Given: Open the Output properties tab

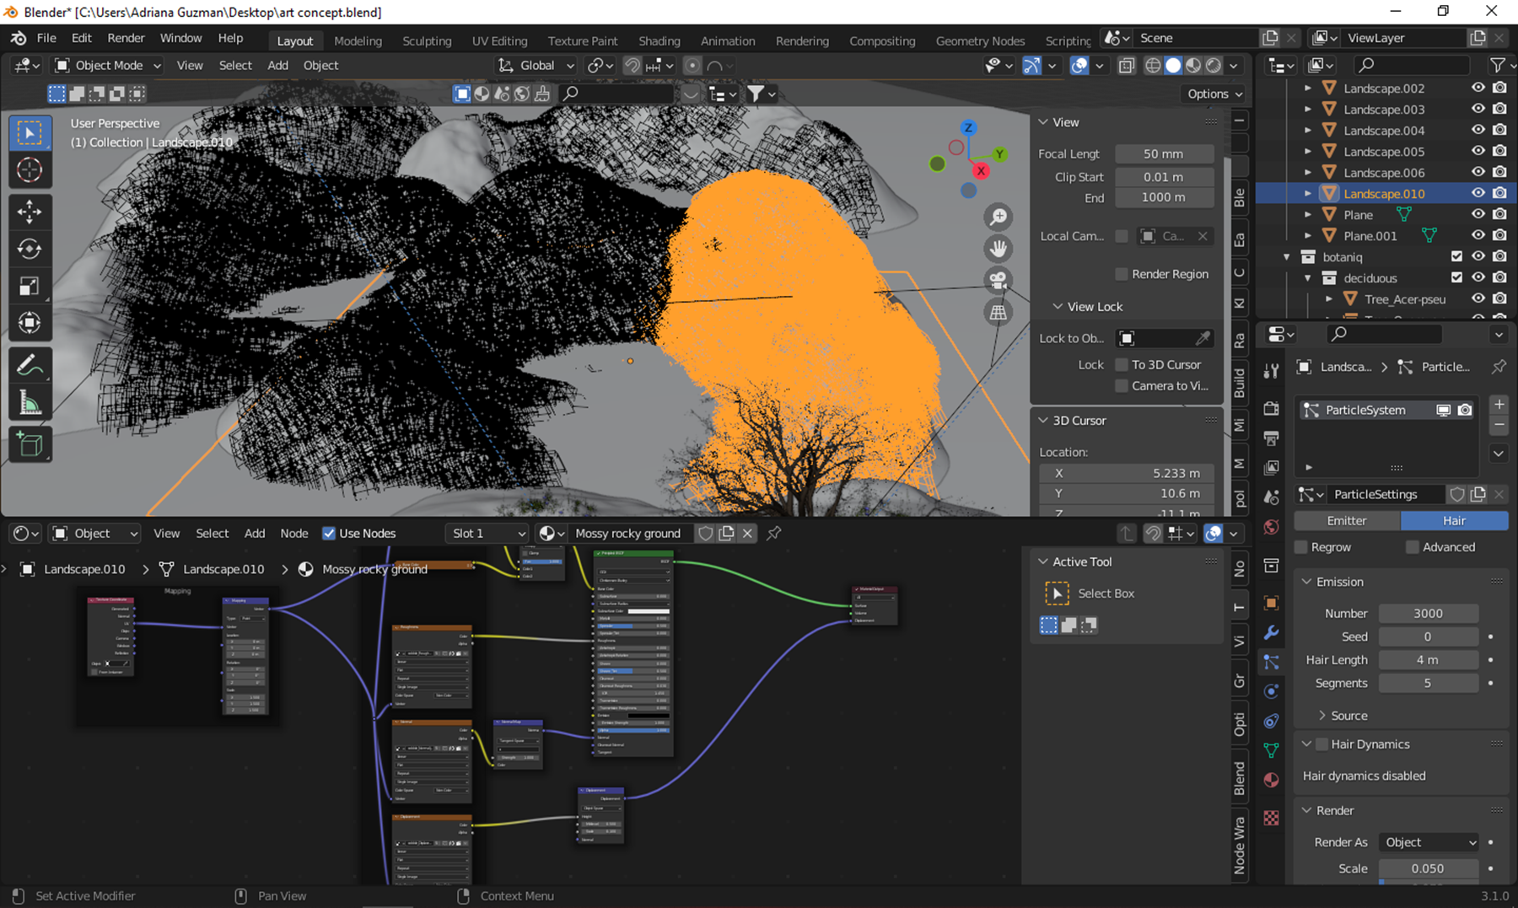Looking at the screenshot, I should click(1272, 438).
